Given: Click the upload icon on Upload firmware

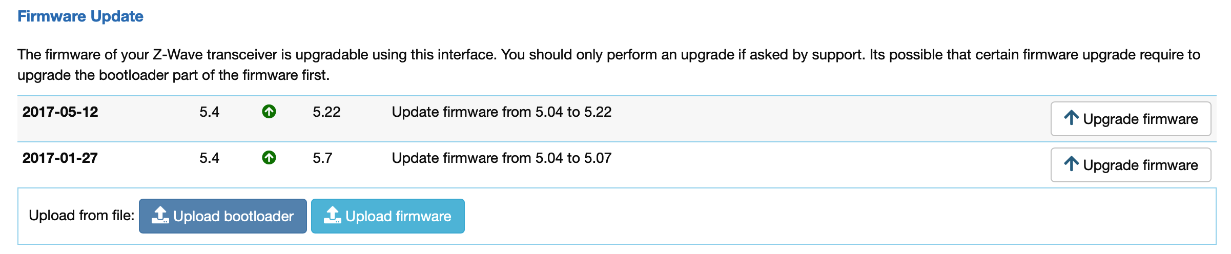Looking at the screenshot, I should [x=332, y=216].
